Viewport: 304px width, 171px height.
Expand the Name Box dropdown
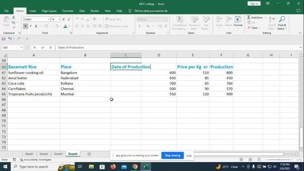21,47
